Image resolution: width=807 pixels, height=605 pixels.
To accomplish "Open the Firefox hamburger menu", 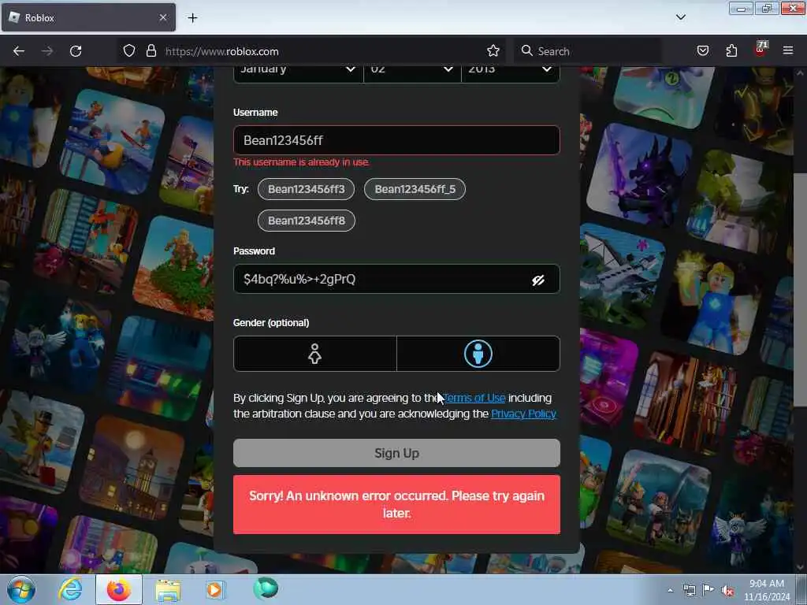I will click(788, 50).
